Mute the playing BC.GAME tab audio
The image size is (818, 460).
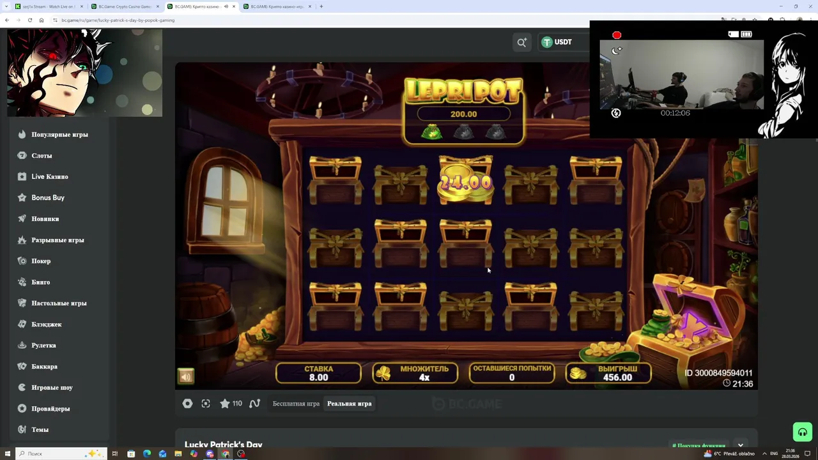(226, 6)
